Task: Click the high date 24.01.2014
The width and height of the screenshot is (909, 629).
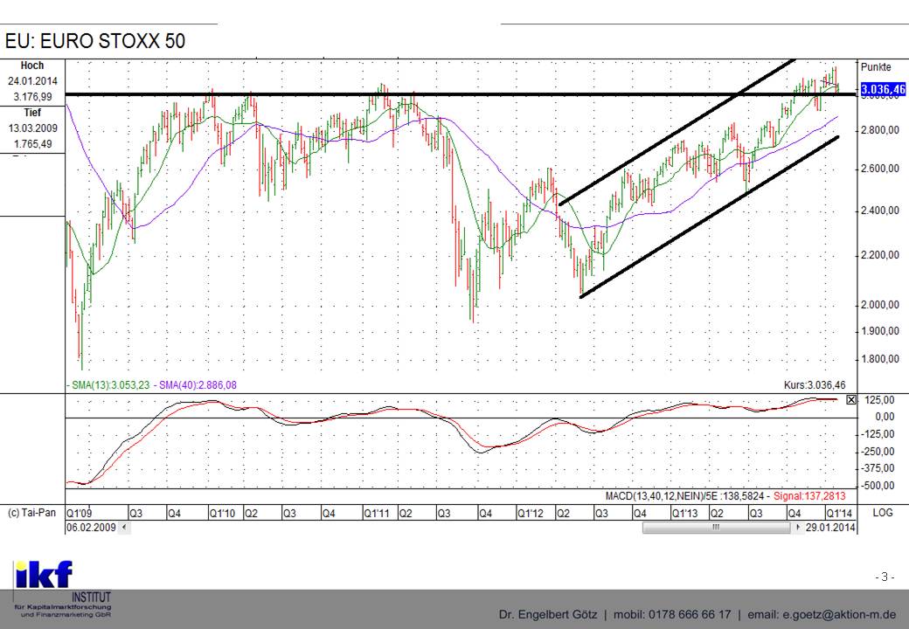Action: coord(32,81)
